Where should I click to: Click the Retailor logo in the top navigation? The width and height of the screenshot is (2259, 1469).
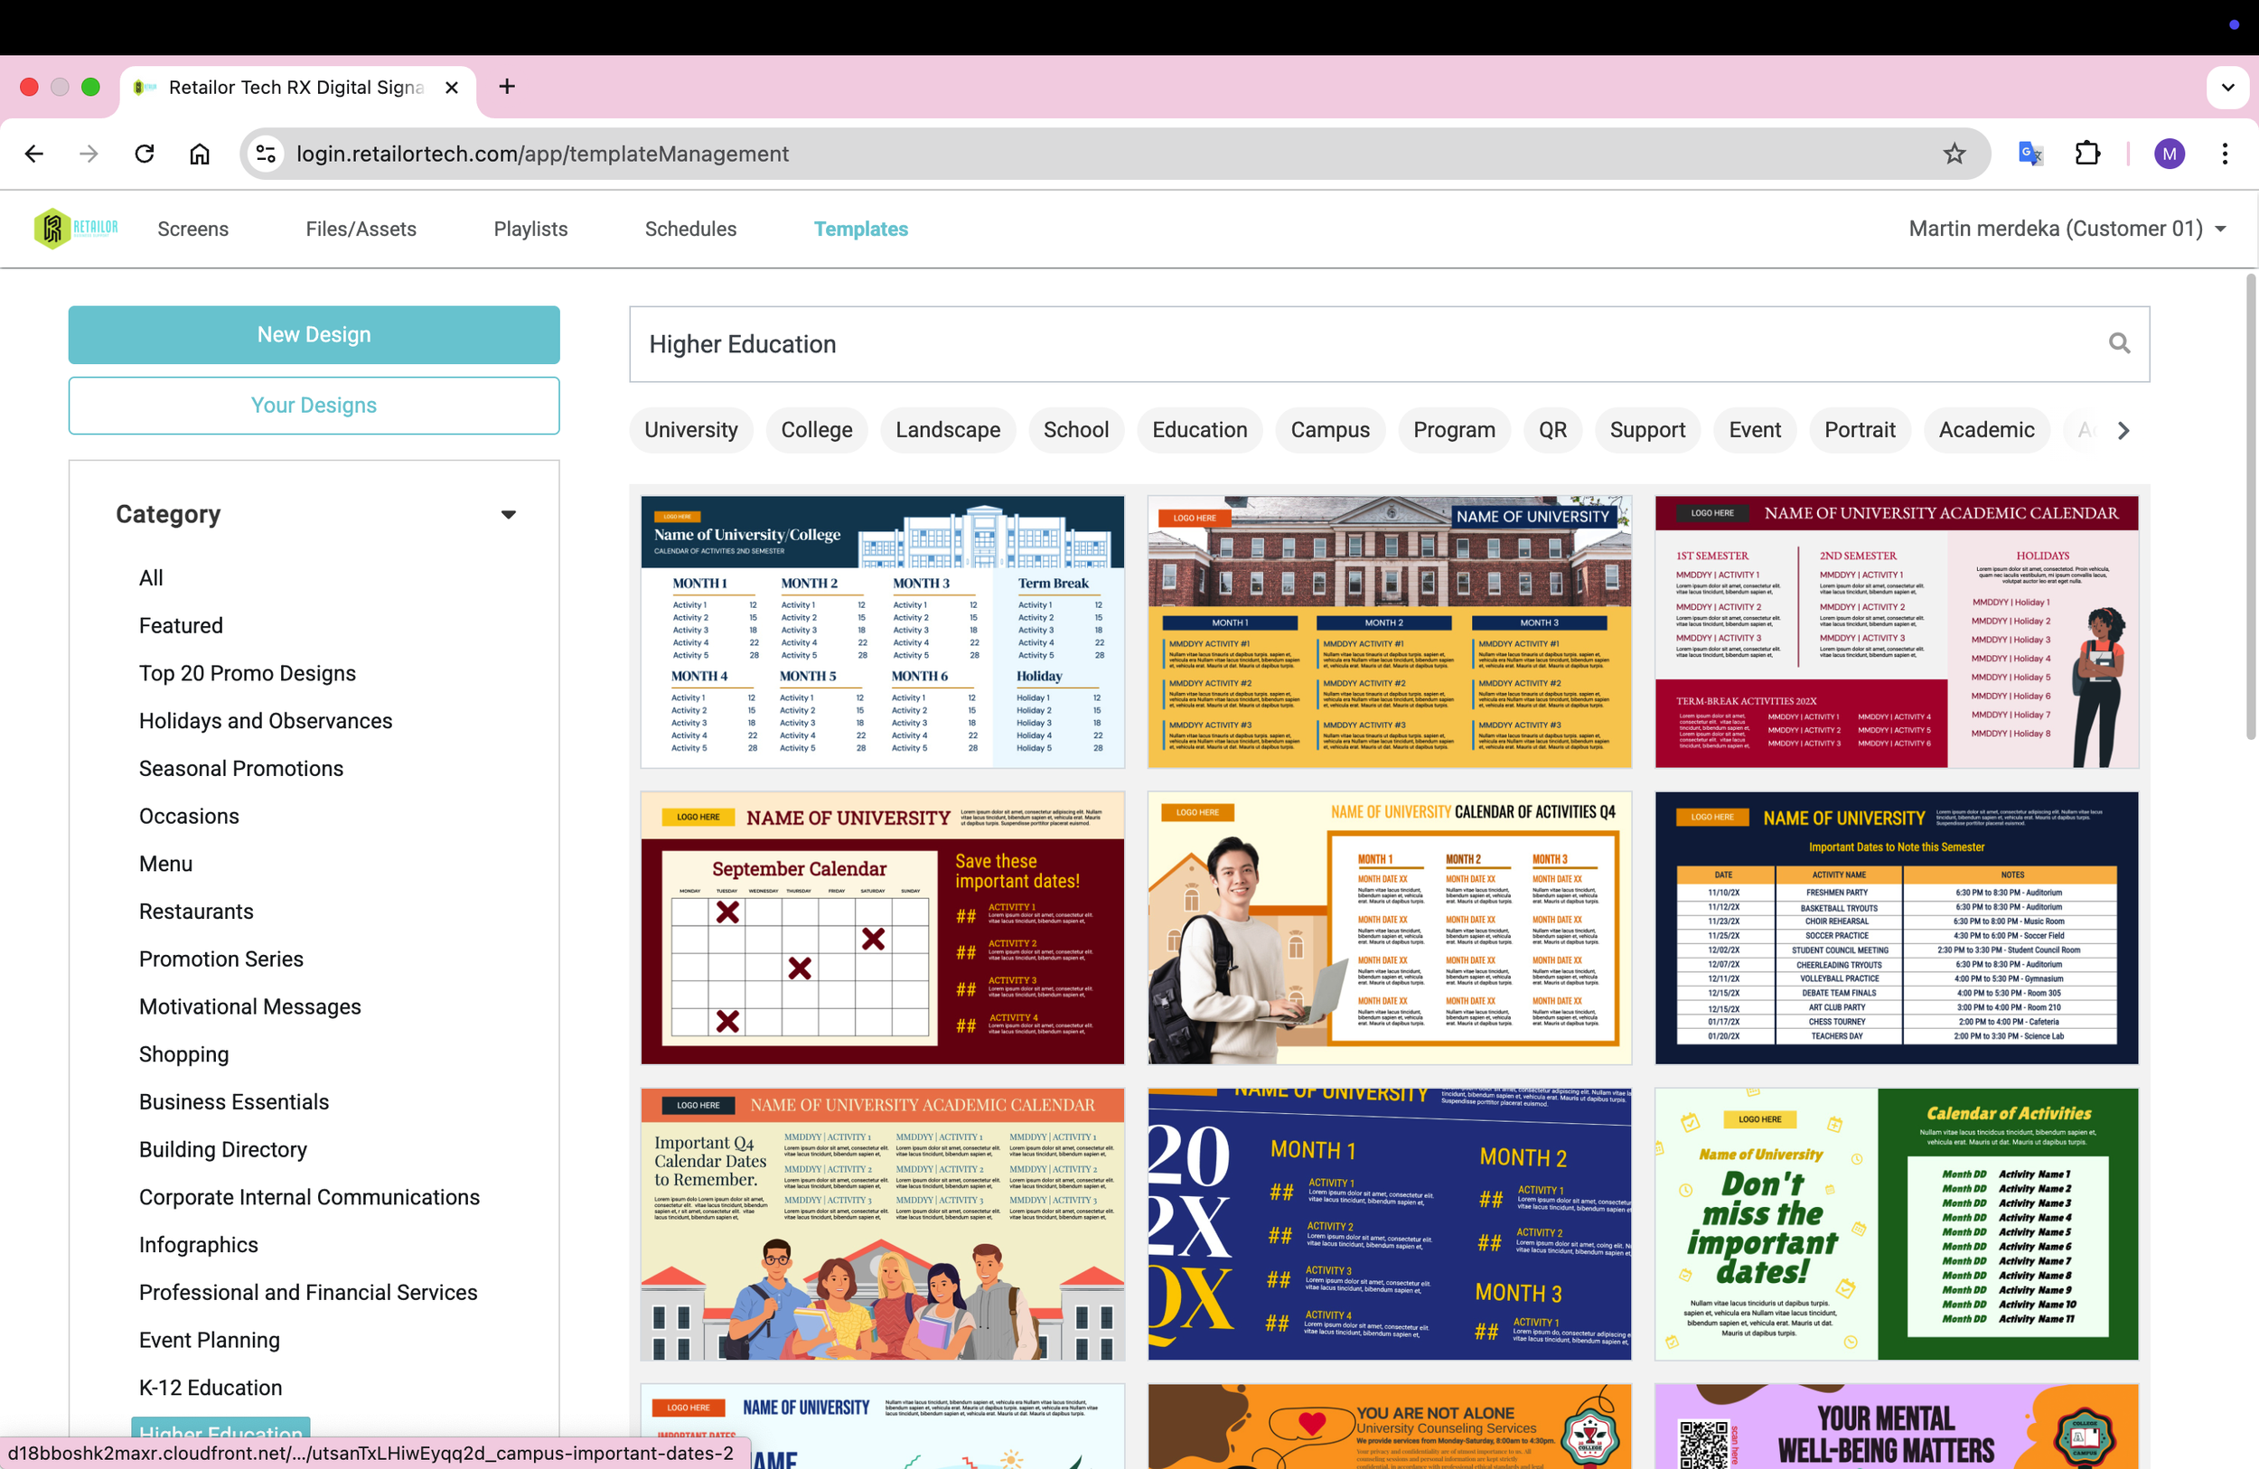76,228
